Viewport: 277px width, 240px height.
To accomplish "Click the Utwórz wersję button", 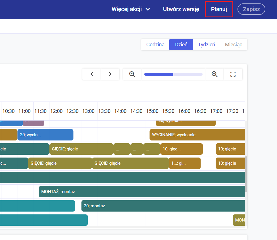I will click(x=181, y=9).
